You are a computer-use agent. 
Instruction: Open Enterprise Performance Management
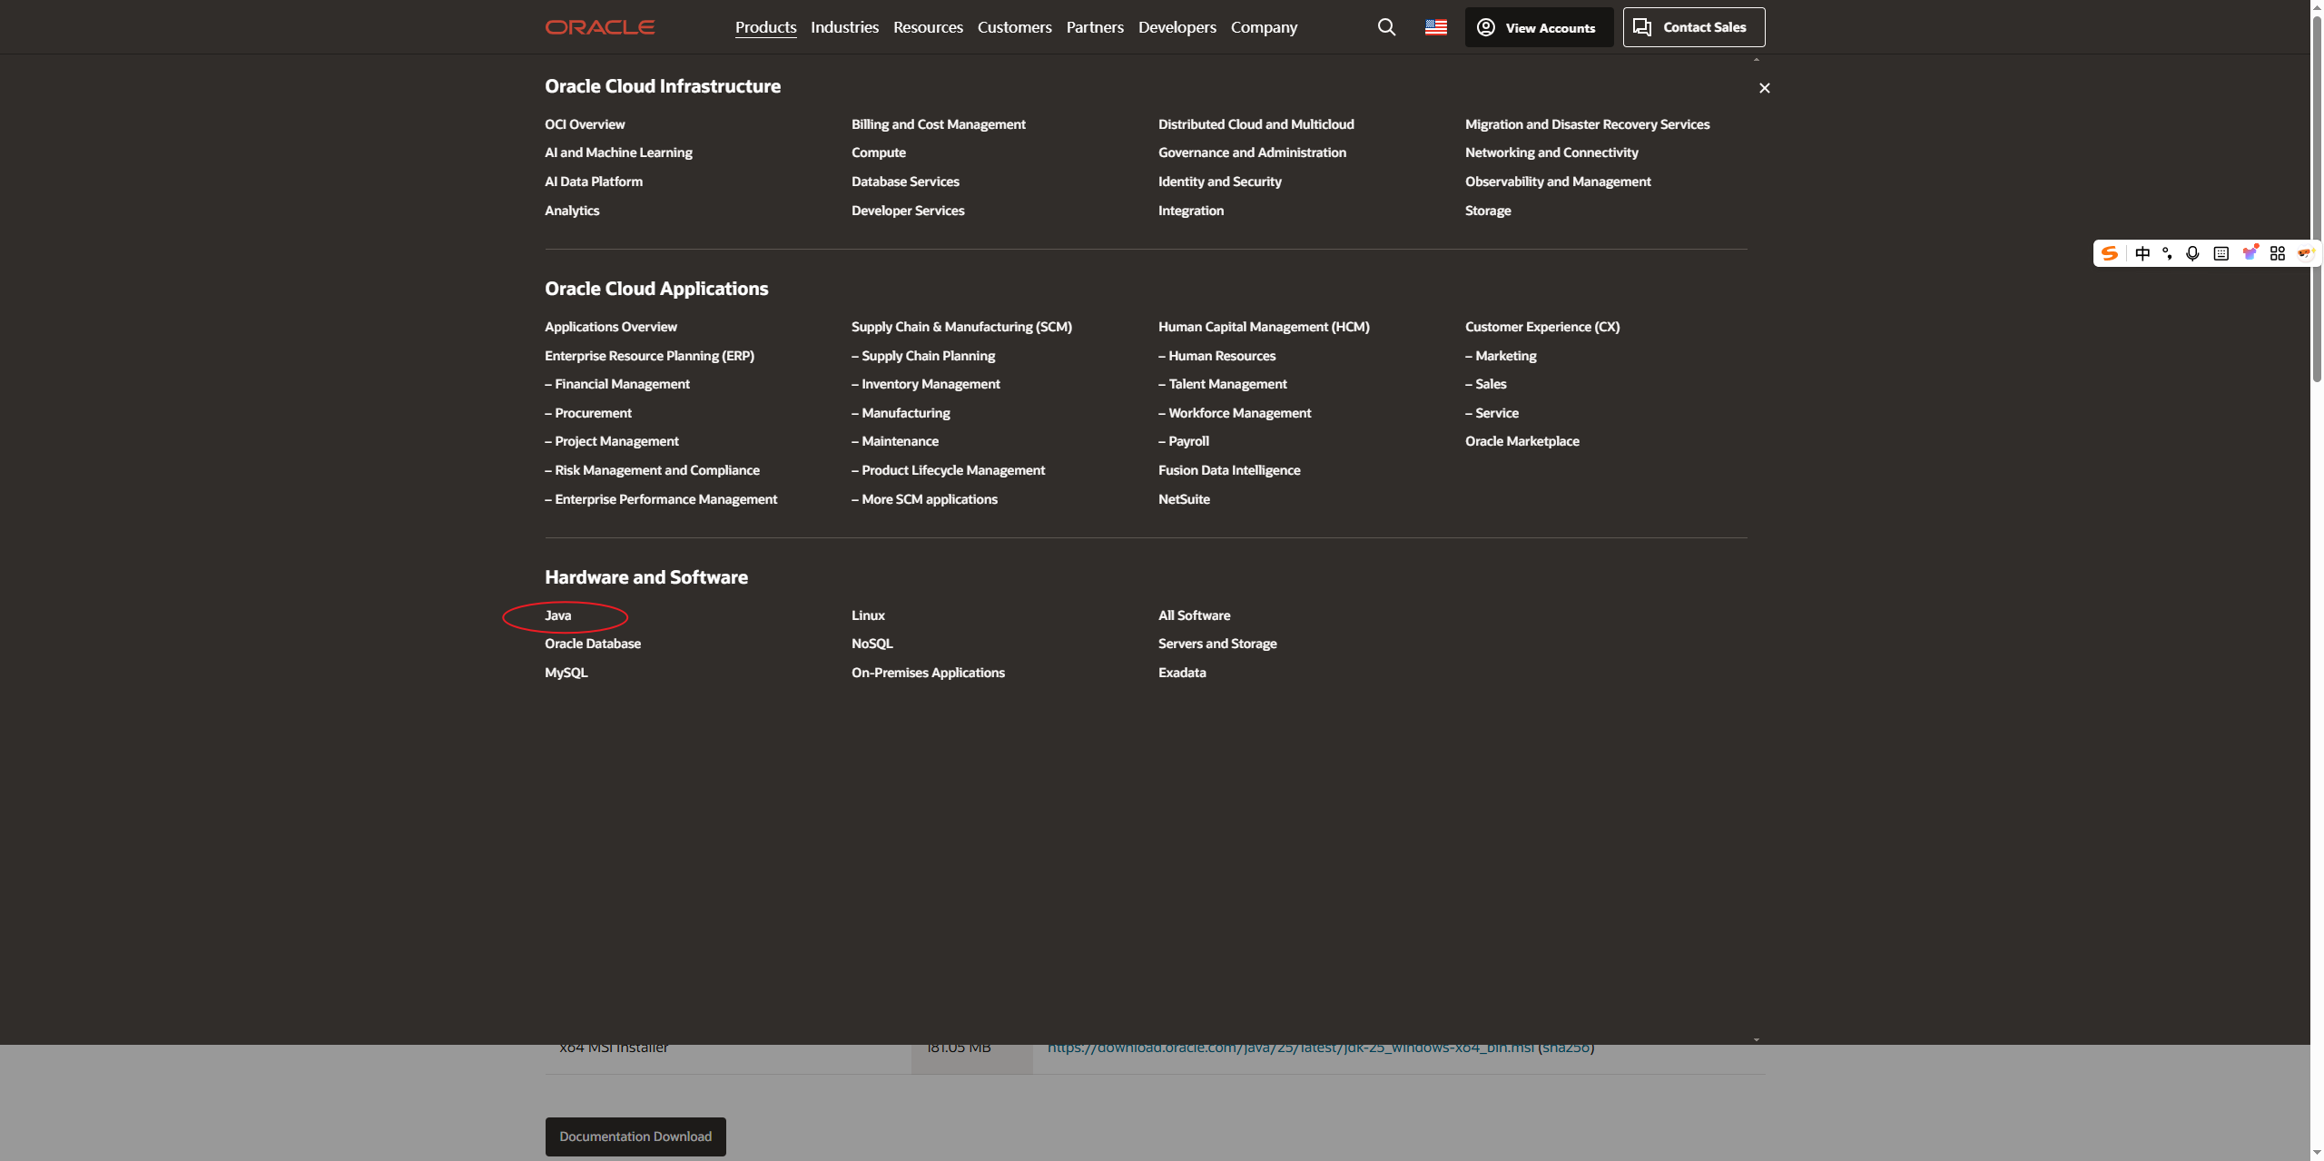[661, 499]
